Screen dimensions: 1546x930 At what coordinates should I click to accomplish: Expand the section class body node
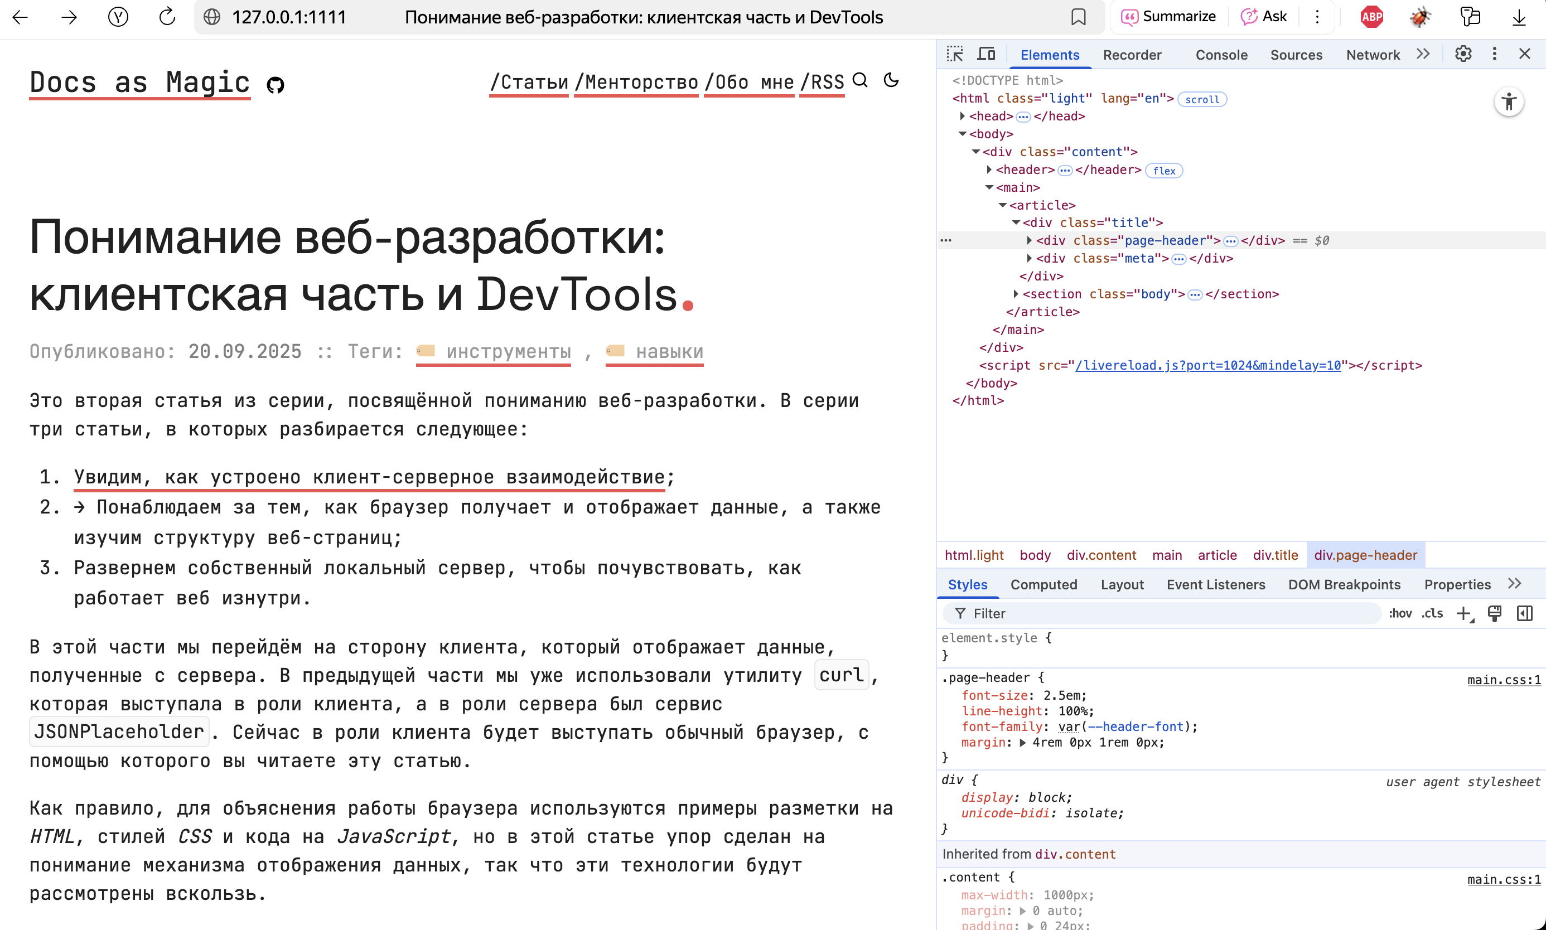pos(1016,294)
